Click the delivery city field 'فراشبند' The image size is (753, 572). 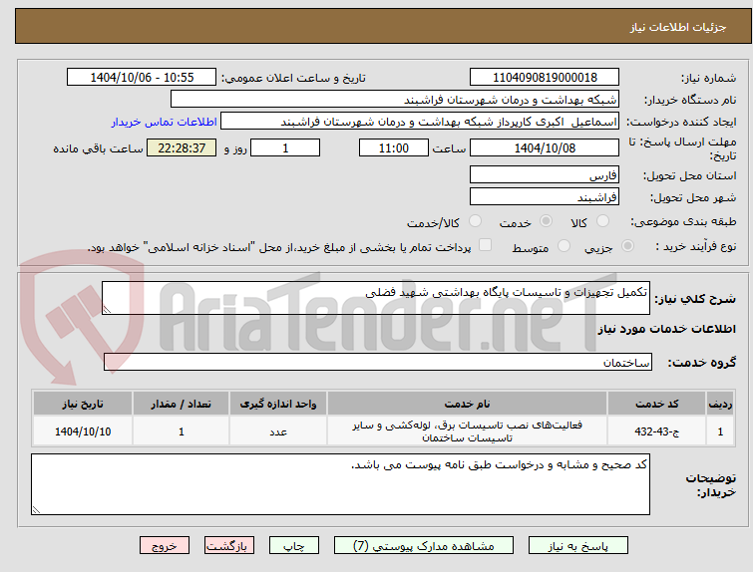pyautogui.click(x=545, y=196)
